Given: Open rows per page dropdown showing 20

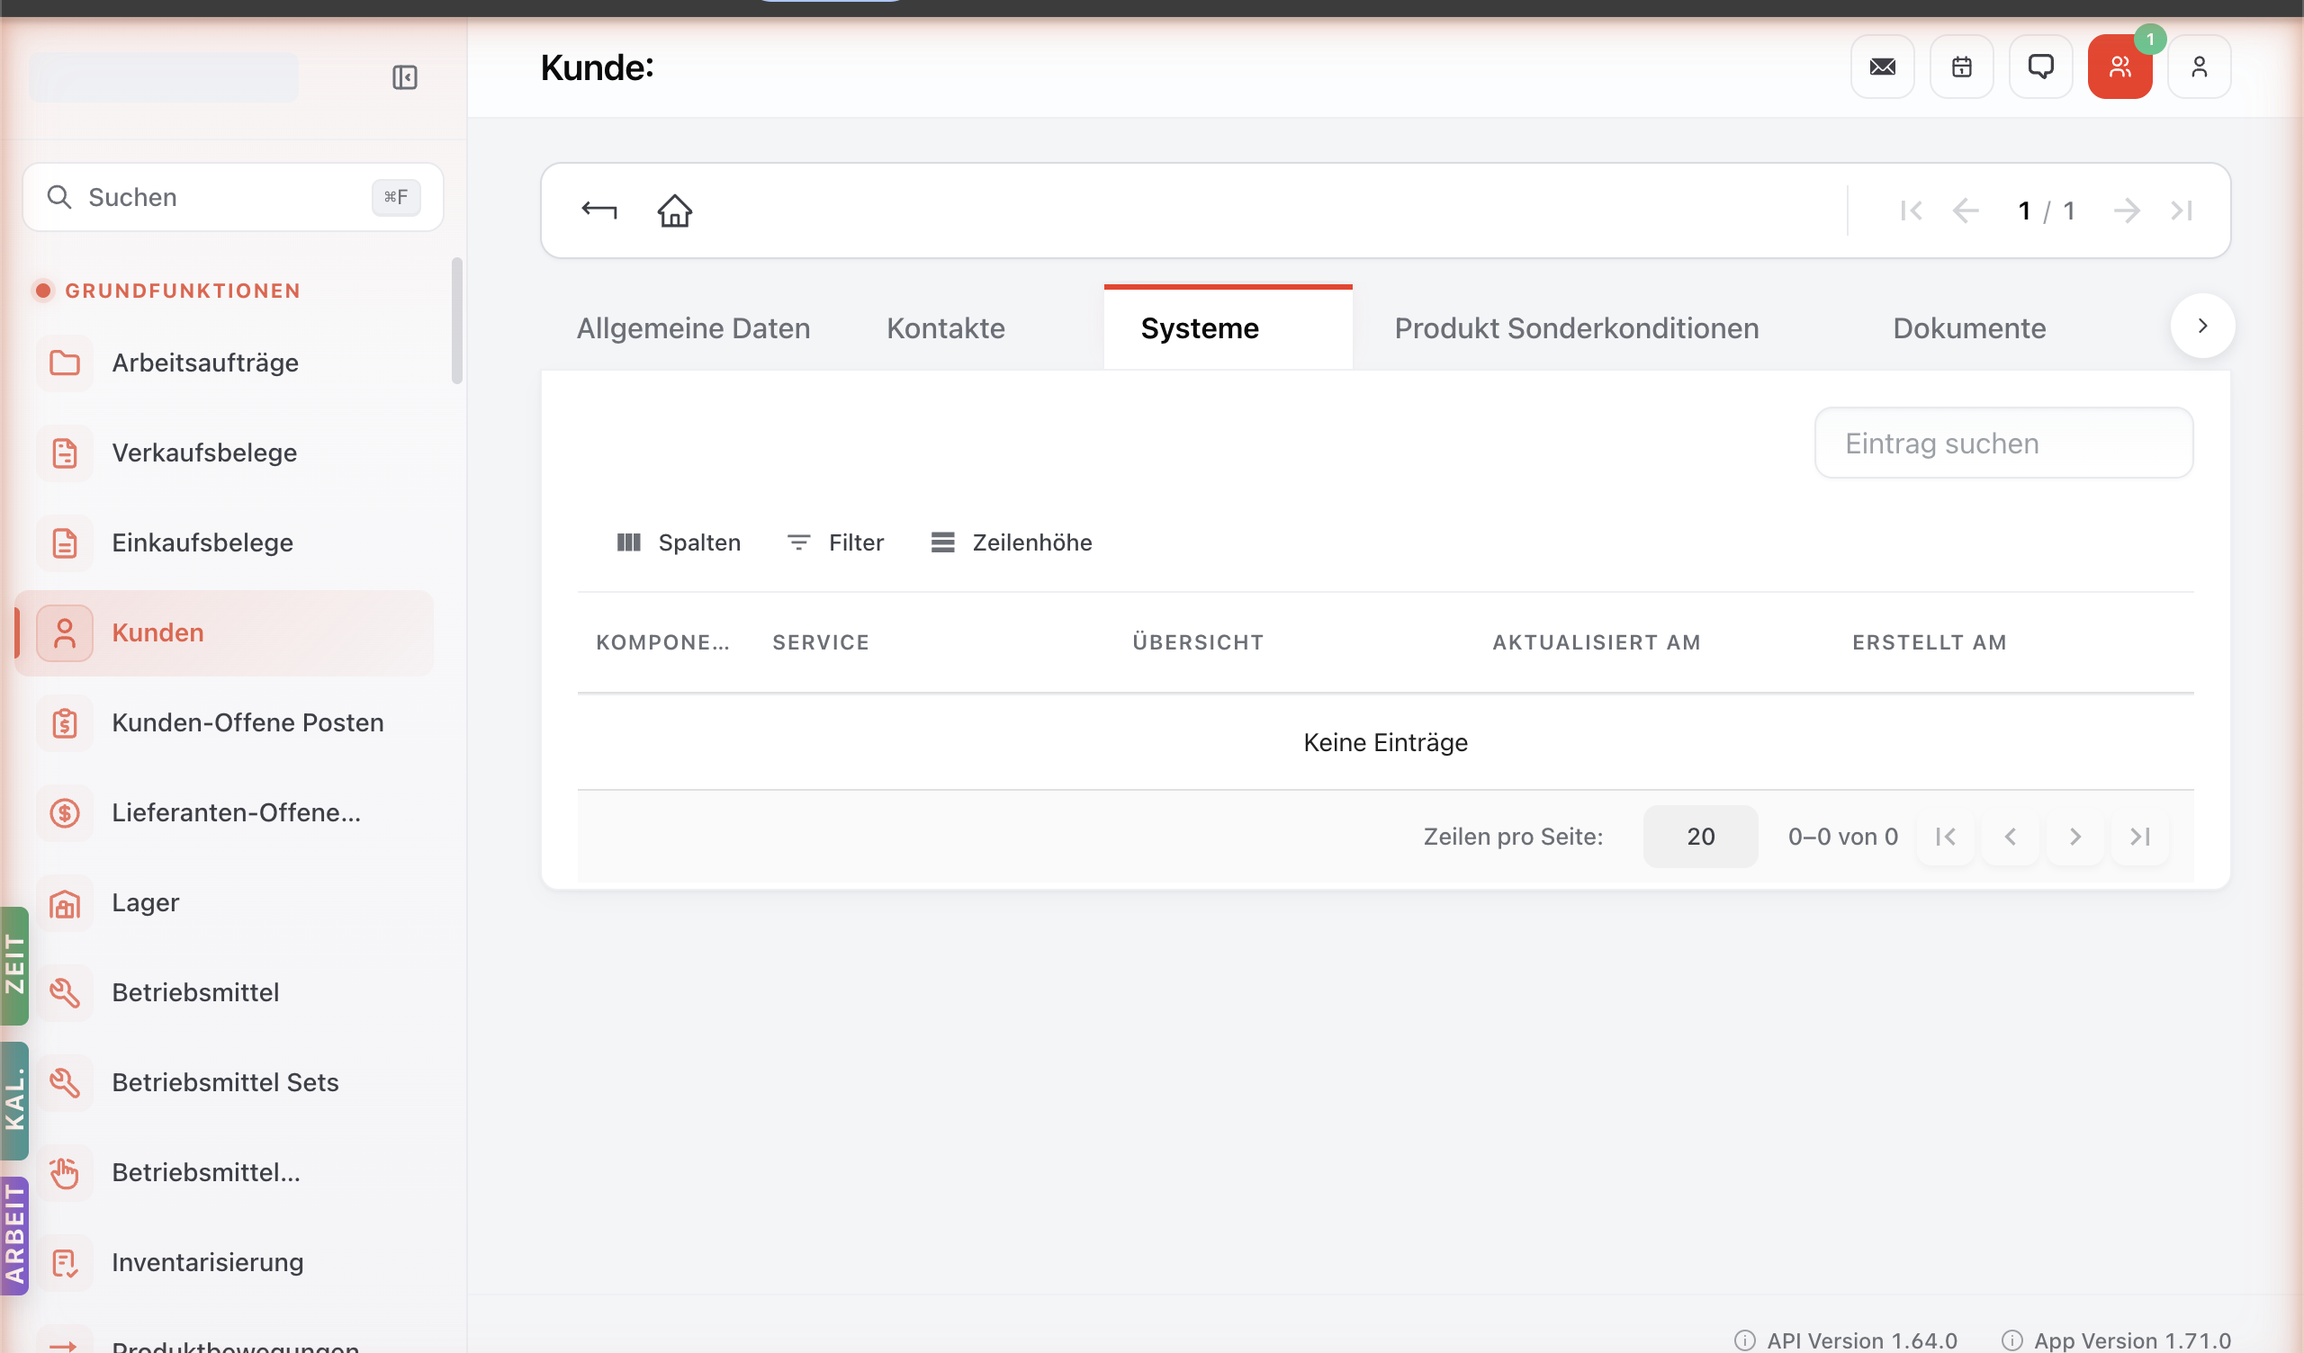Looking at the screenshot, I should pyautogui.click(x=1700, y=837).
